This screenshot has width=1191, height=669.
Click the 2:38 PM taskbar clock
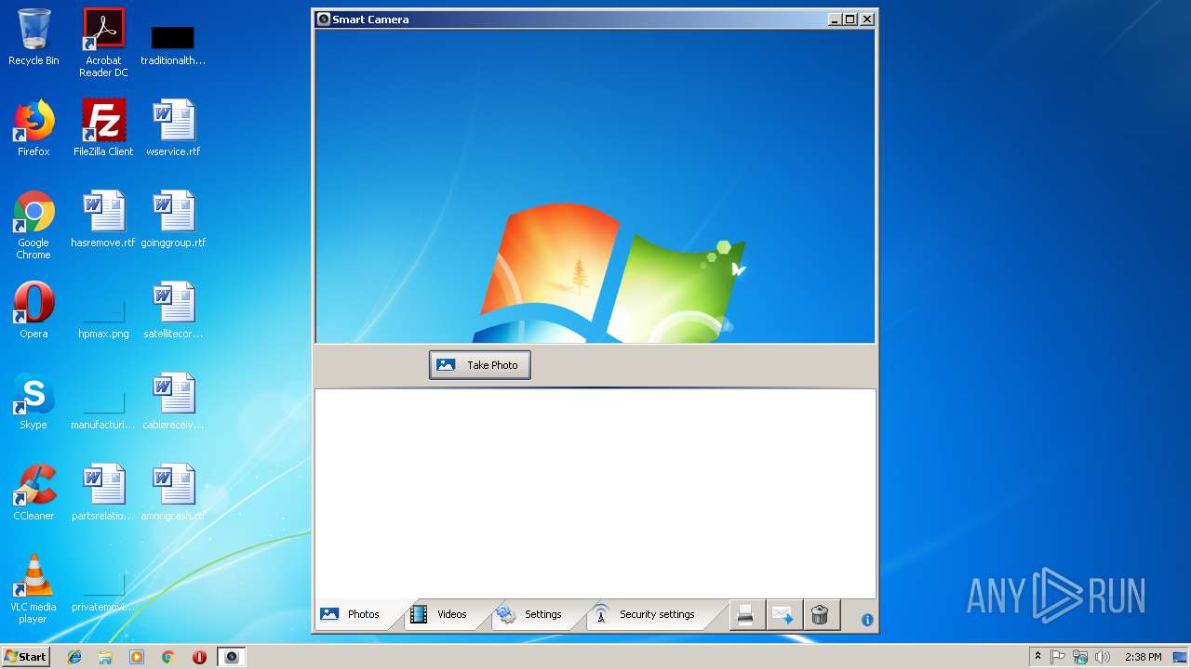click(1143, 657)
